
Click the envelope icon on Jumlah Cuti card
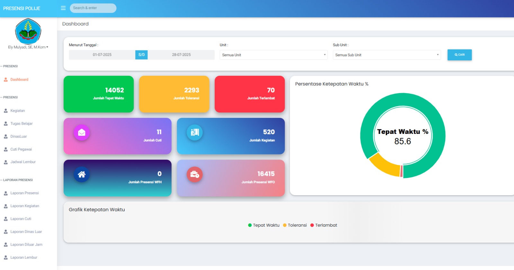tap(82, 132)
